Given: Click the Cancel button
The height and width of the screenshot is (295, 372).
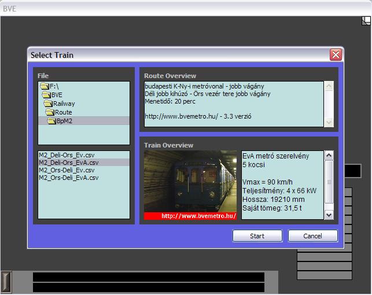Looking at the screenshot, I should 312,236.
